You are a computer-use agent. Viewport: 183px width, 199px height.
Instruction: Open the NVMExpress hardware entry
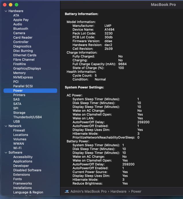point(23,77)
